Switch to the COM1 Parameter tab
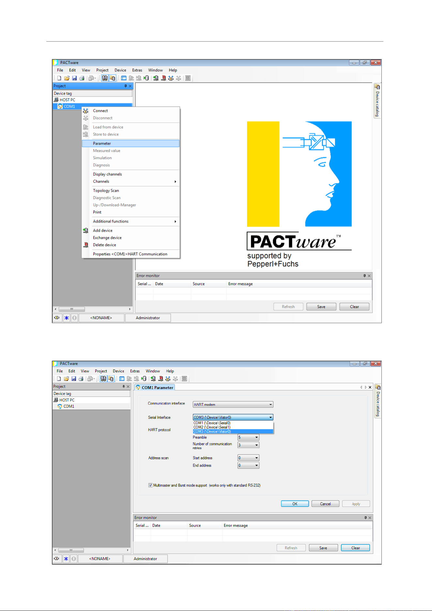The height and width of the screenshot is (611, 432). (155, 387)
